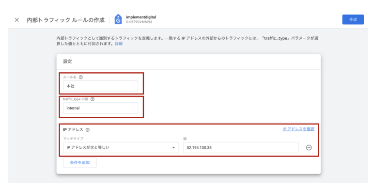Click the 値 field with 52.194.130.35
Screen dimensions: 372x188
pyautogui.click(x=241, y=148)
